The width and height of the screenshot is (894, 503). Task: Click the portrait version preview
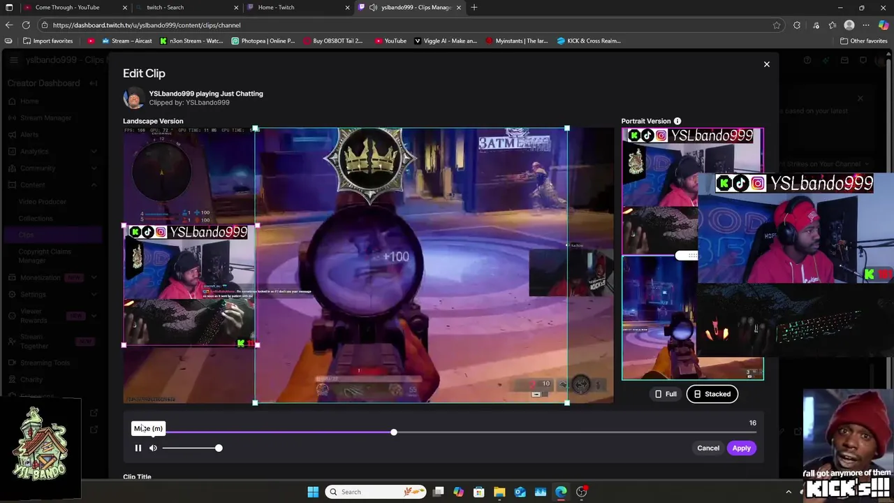[693, 254]
